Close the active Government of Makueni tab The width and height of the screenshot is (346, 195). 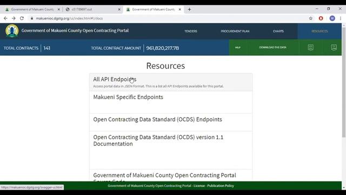point(180,9)
